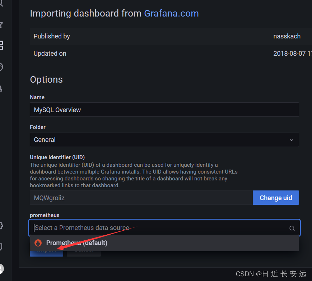
Task: Click the prometheus field label
Action: tap(45, 215)
